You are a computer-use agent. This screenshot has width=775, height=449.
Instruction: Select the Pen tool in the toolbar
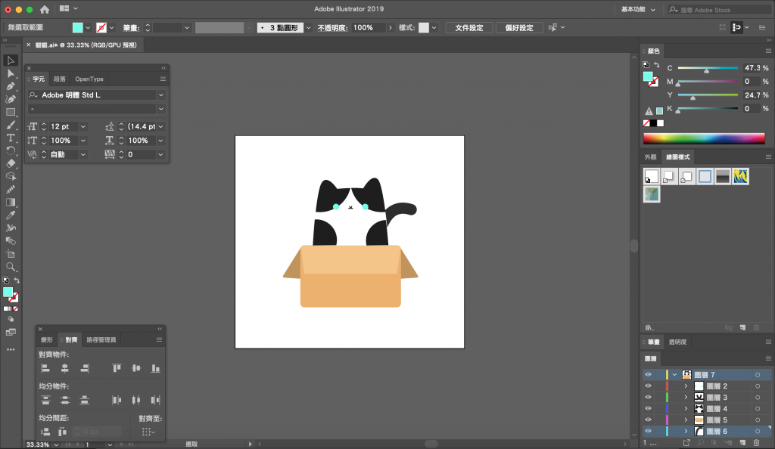(11, 86)
